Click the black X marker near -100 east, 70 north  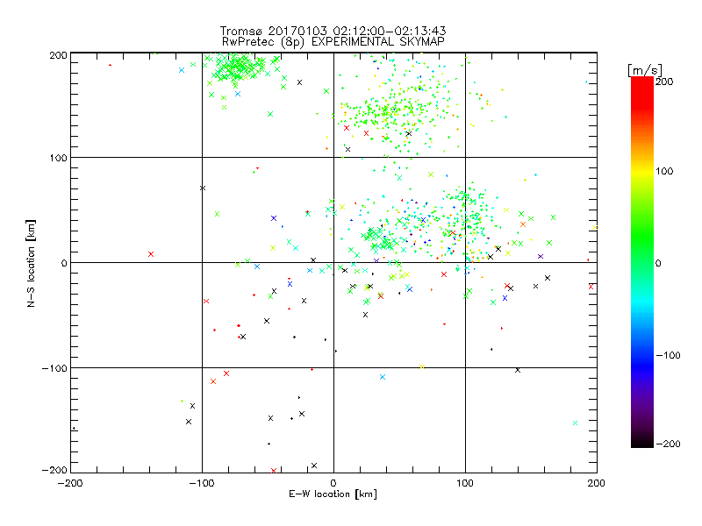203,188
